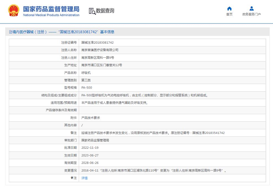The height and width of the screenshot is (188, 273).
Task: Select the 政务服务门户 menu entry
Action: (251, 14)
